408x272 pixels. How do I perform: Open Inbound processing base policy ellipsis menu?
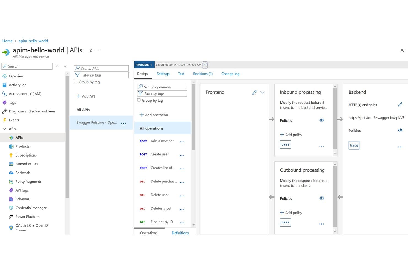point(321,146)
